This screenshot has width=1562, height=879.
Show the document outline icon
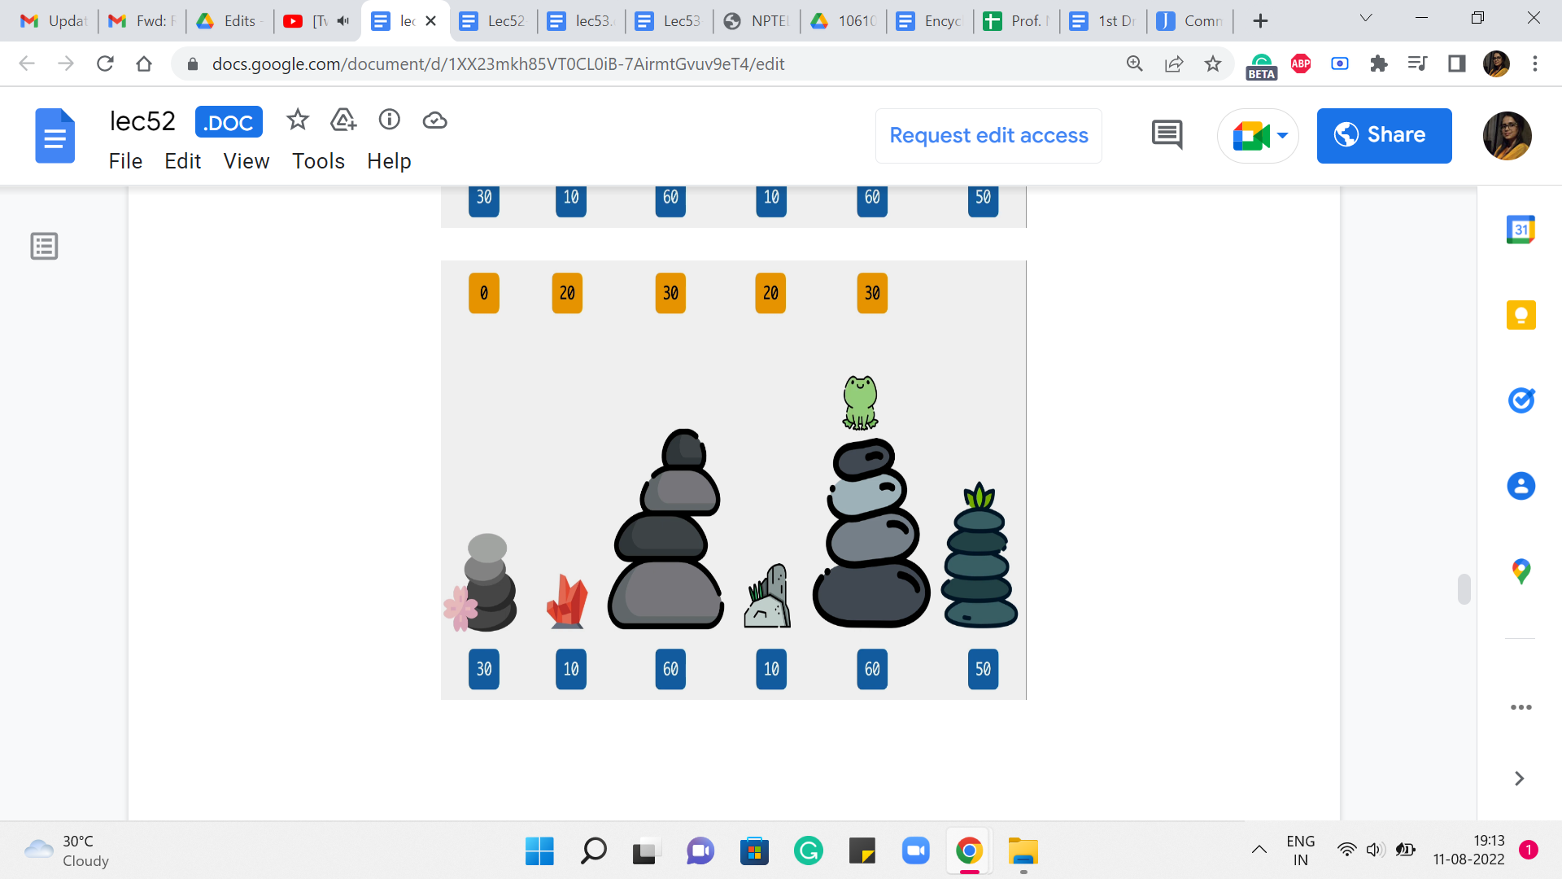pos(44,246)
